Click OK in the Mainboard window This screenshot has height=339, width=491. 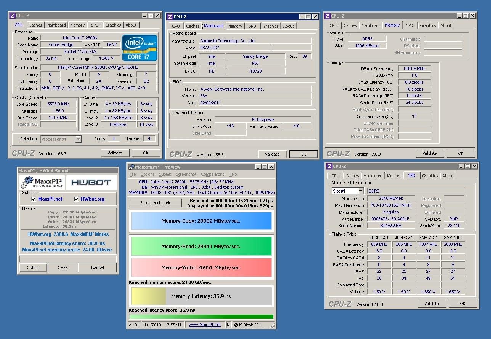[303, 154]
